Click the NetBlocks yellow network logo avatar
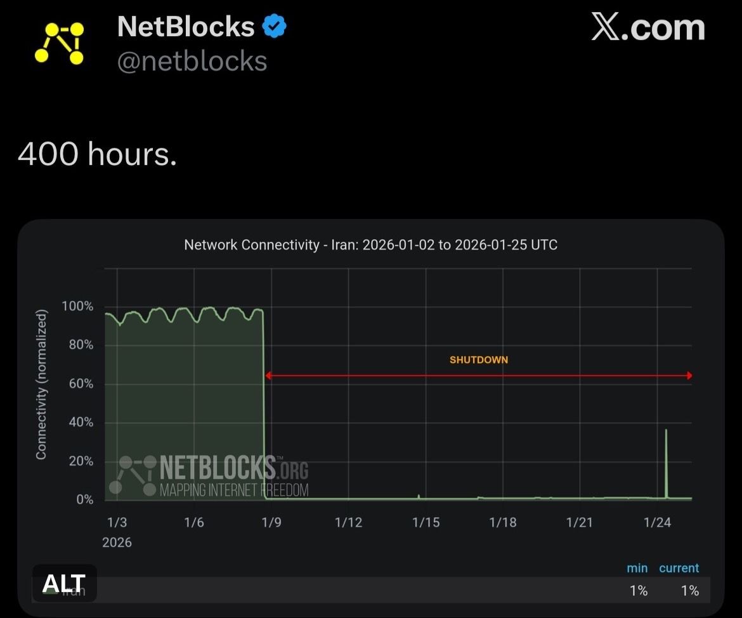This screenshot has width=742, height=618. (59, 43)
